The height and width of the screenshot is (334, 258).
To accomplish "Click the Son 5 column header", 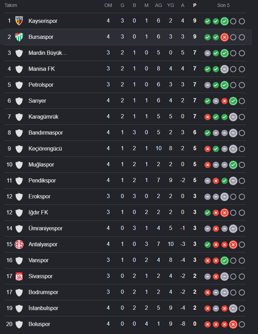I will click(x=223, y=5).
